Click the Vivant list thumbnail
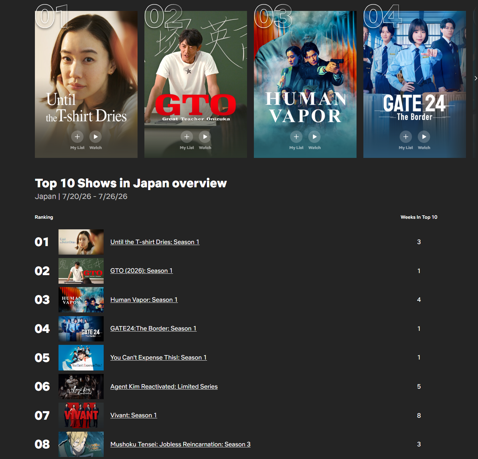This screenshot has width=478, height=459. [81, 415]
